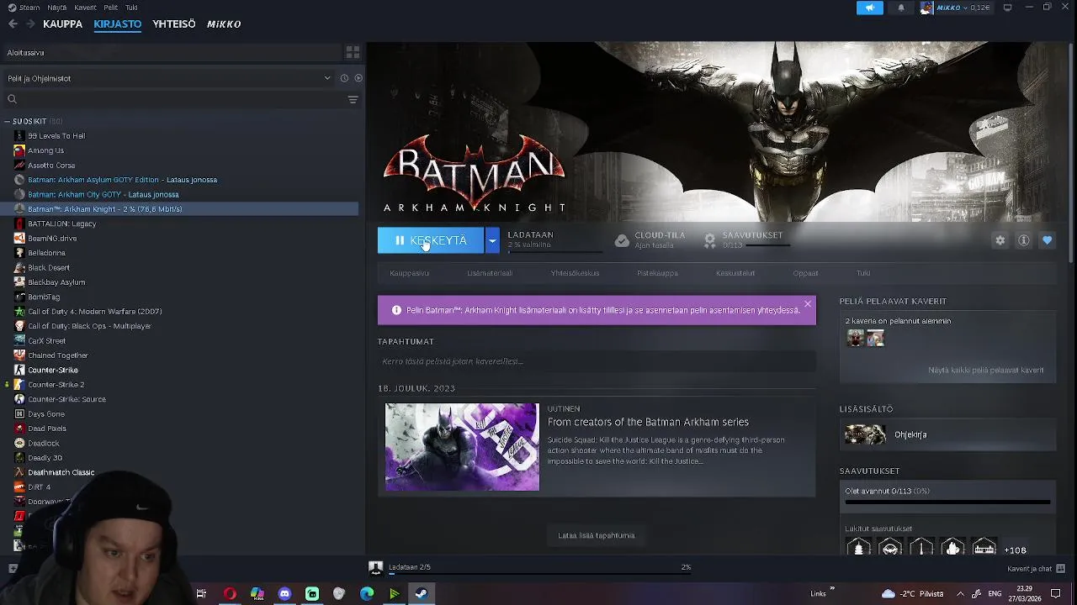Click the first friend avatar who played

click(855, 338)
